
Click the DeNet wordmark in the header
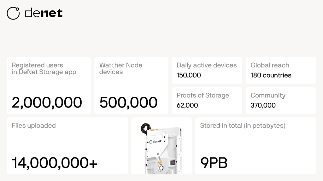pyautogui.click(x=44, y=13)
